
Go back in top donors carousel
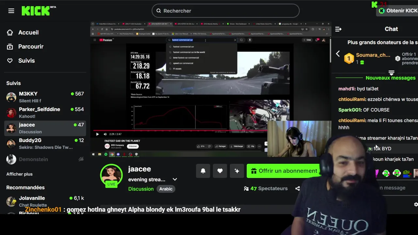click(x=338, y=54)
